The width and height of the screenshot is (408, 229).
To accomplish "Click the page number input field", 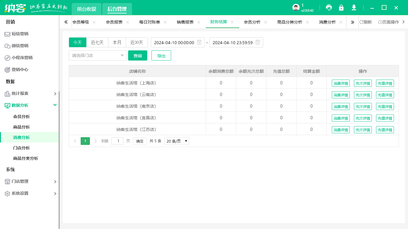I will (117, 141).
